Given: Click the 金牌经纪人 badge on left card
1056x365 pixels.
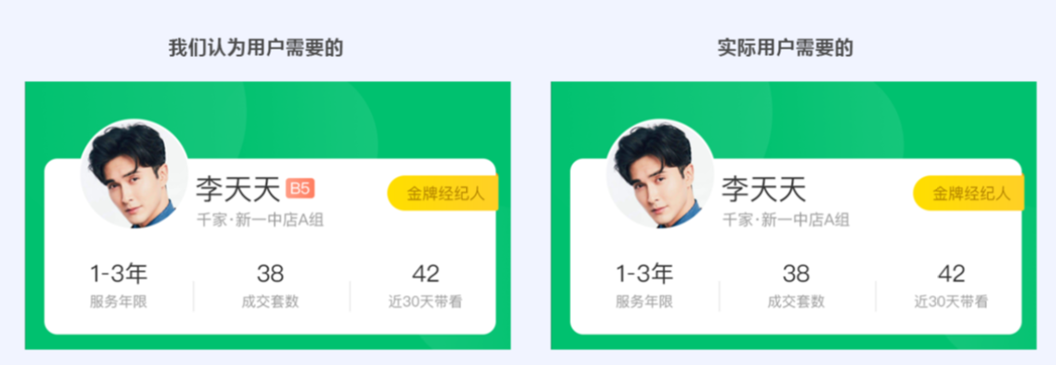Looking at the screenshot, I should coord(443,193).
